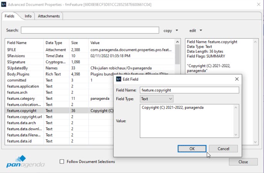Open the copy dropdown menu
Viewport: 264px width, 173px height.
pyautogui.click(x=171, y=30)
